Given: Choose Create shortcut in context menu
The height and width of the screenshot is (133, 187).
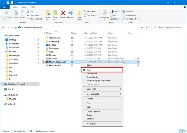Looking at the screenshot, I should tap(102, 112).
